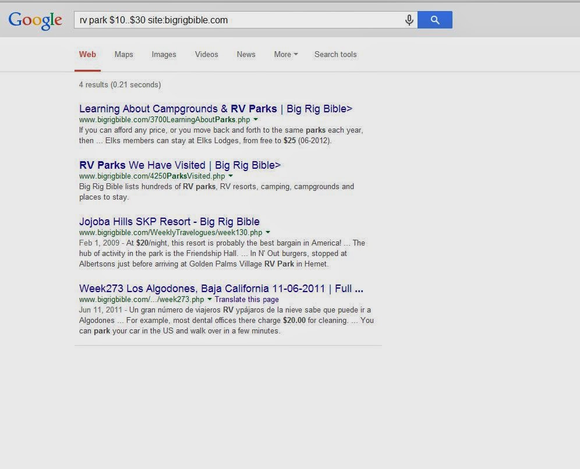Image resolution: width=580 pixels, height=469 pixels.
Task: Click the blue search magnifier button
Action: tap(435, 20)
